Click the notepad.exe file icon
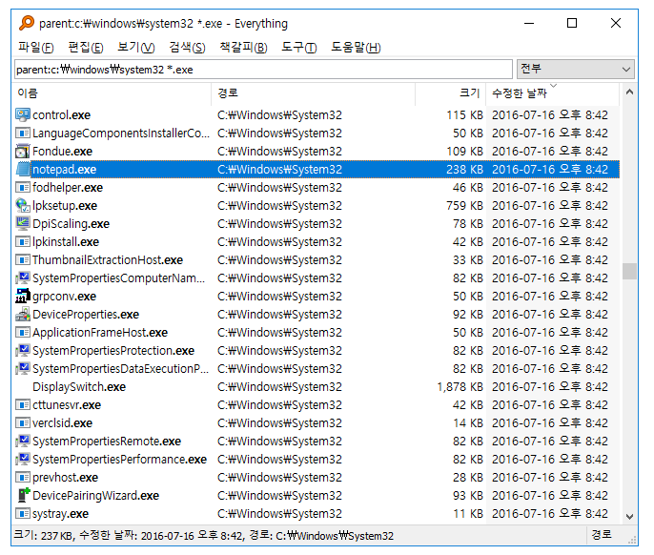The width and height of the screenshot is (654, 555). coord(23,169)
